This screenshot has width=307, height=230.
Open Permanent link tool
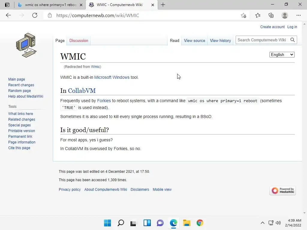tap(20, 136)
